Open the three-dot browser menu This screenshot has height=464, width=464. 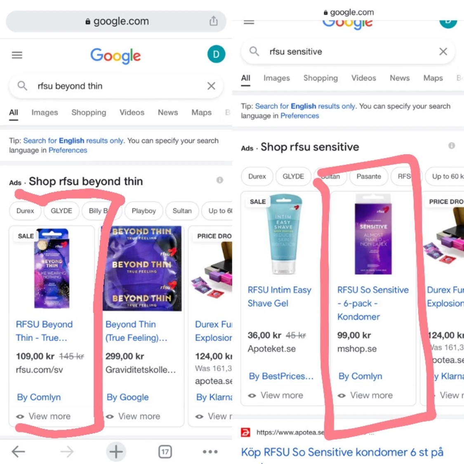click(x=210, y=452)
